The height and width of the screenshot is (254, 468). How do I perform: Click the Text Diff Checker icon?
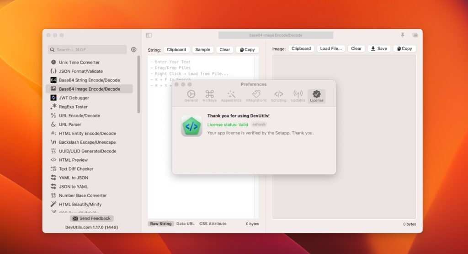coord(53,168)
